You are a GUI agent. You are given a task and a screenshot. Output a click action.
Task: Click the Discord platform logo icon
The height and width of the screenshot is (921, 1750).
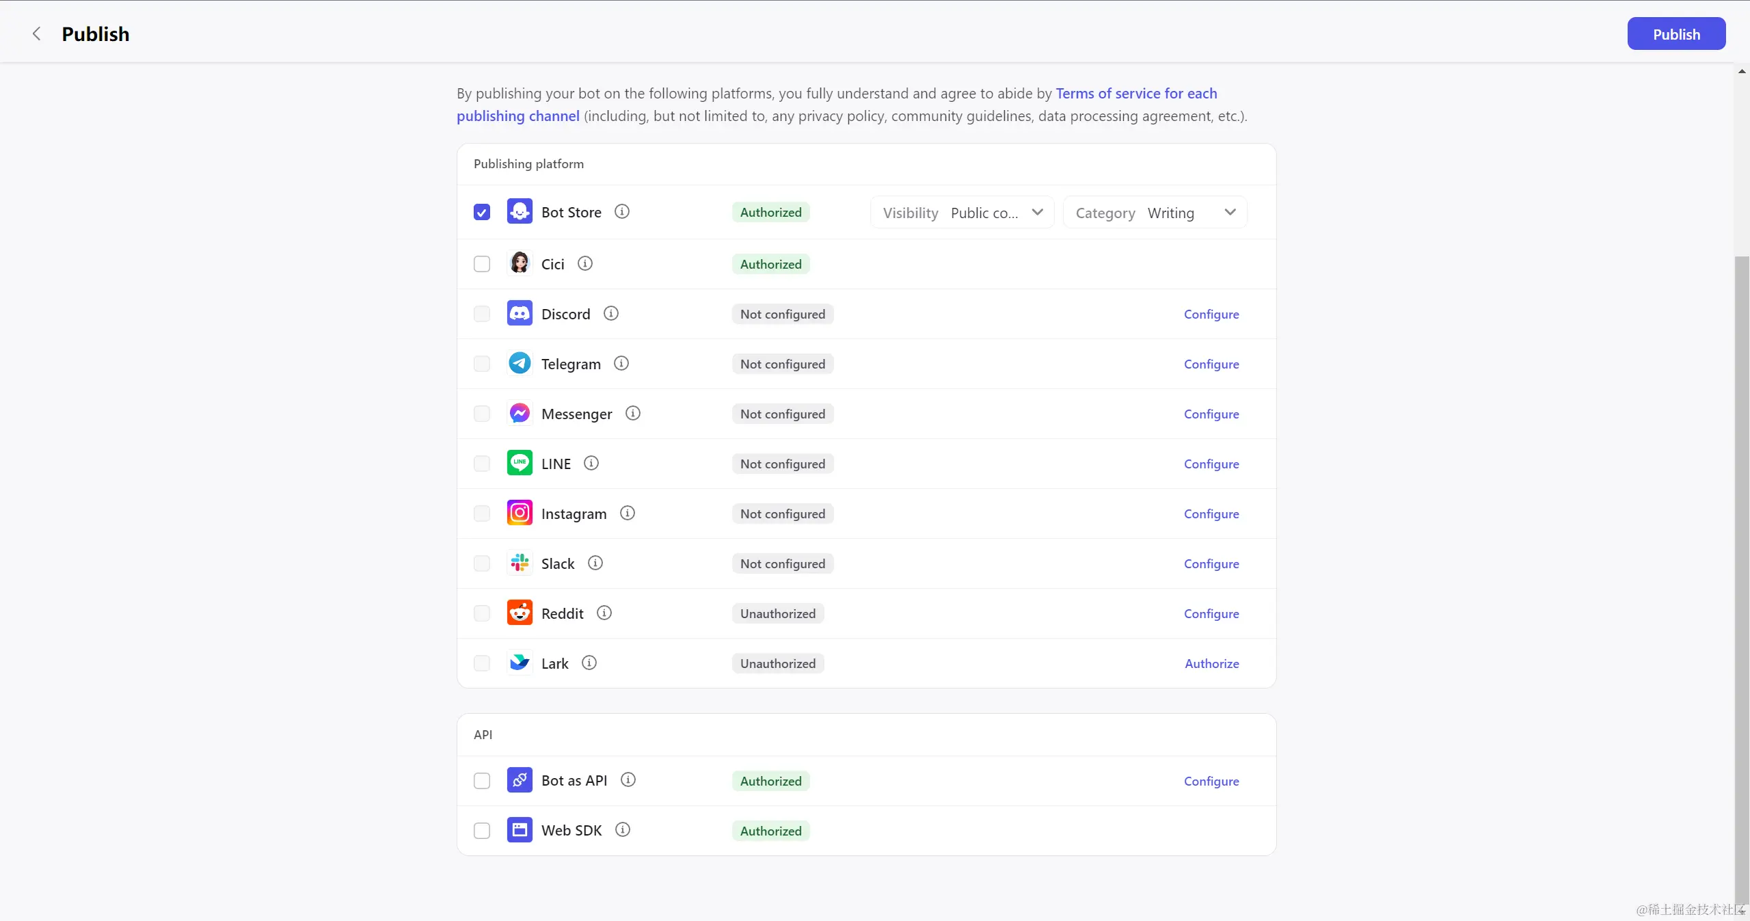click(520, 314)
